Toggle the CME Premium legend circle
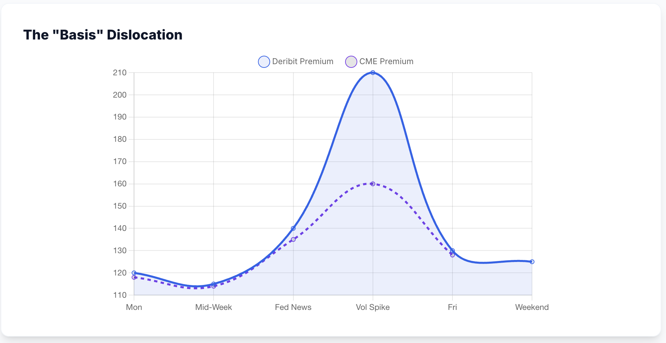The image size is (666, 343). (x=351, y=62)
